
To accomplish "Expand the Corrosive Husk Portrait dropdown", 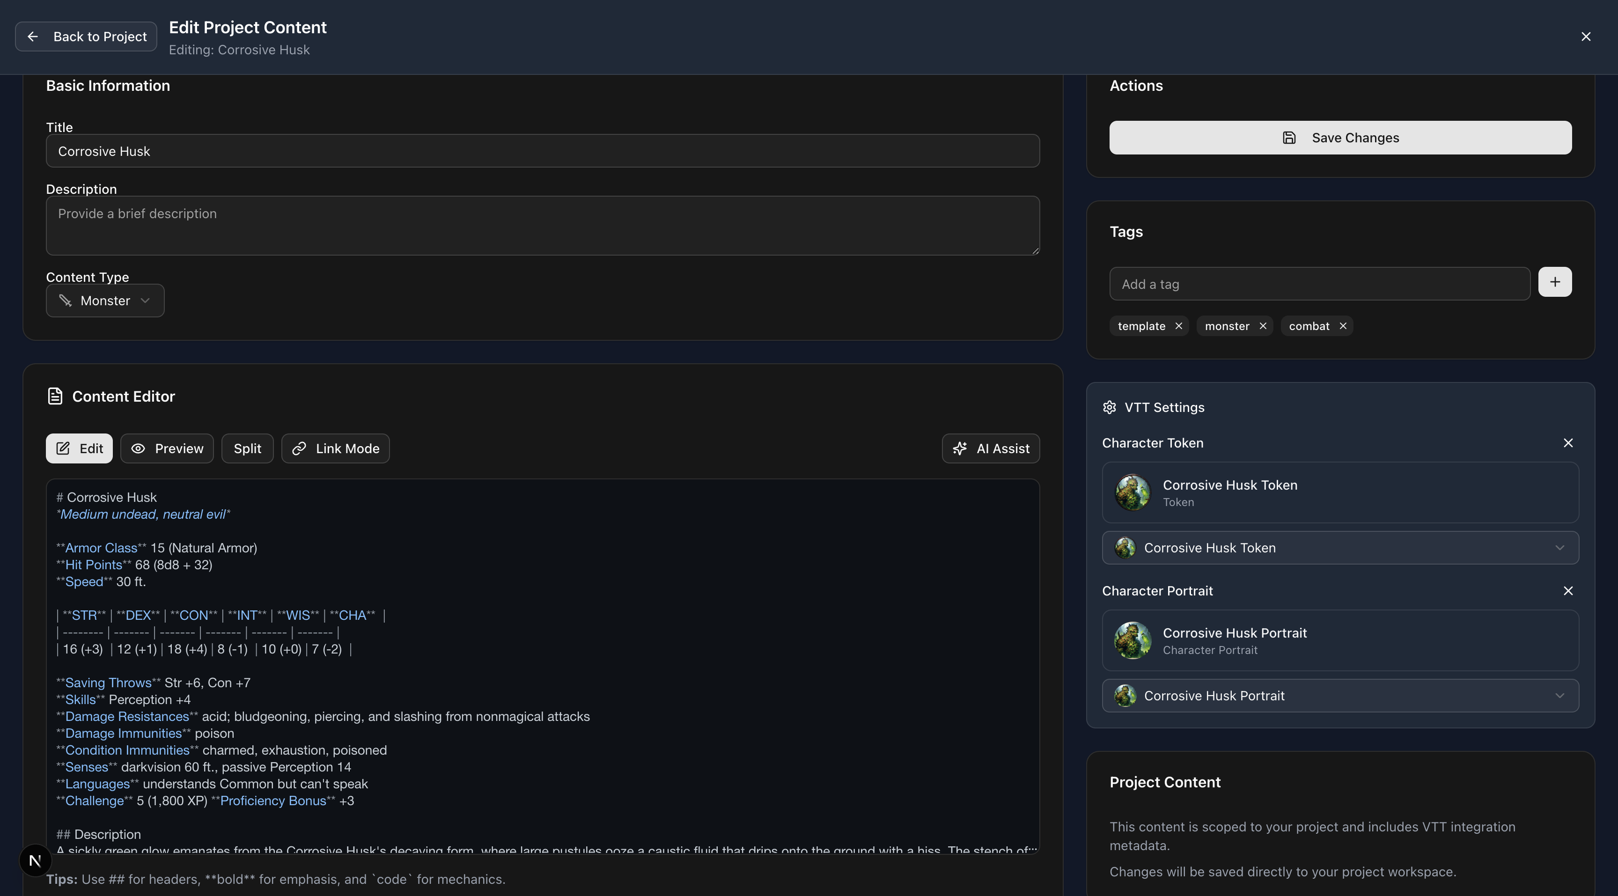I will [x=1340, y=696].
